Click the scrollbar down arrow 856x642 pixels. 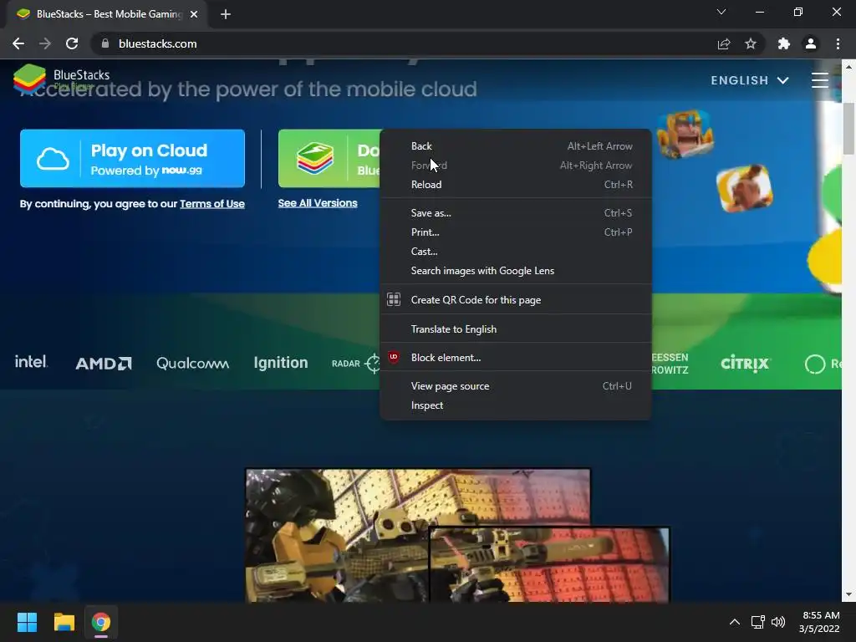[848, 594]
